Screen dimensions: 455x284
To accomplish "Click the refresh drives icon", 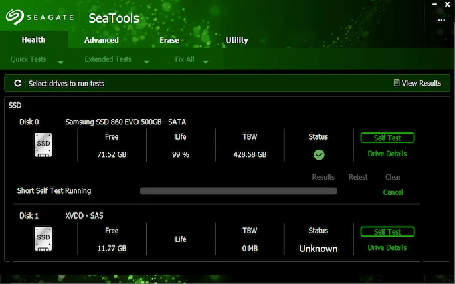I will click(17, 83).
